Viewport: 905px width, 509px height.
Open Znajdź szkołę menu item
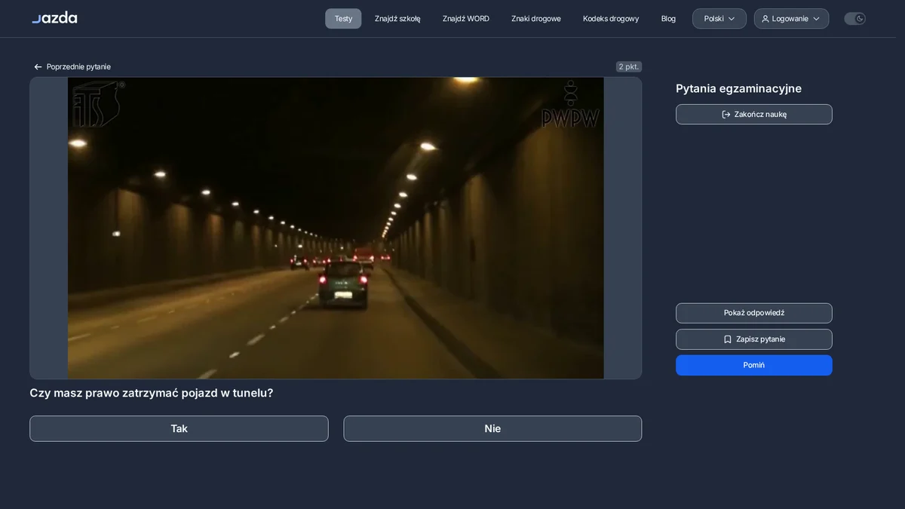tap(397, 19)
